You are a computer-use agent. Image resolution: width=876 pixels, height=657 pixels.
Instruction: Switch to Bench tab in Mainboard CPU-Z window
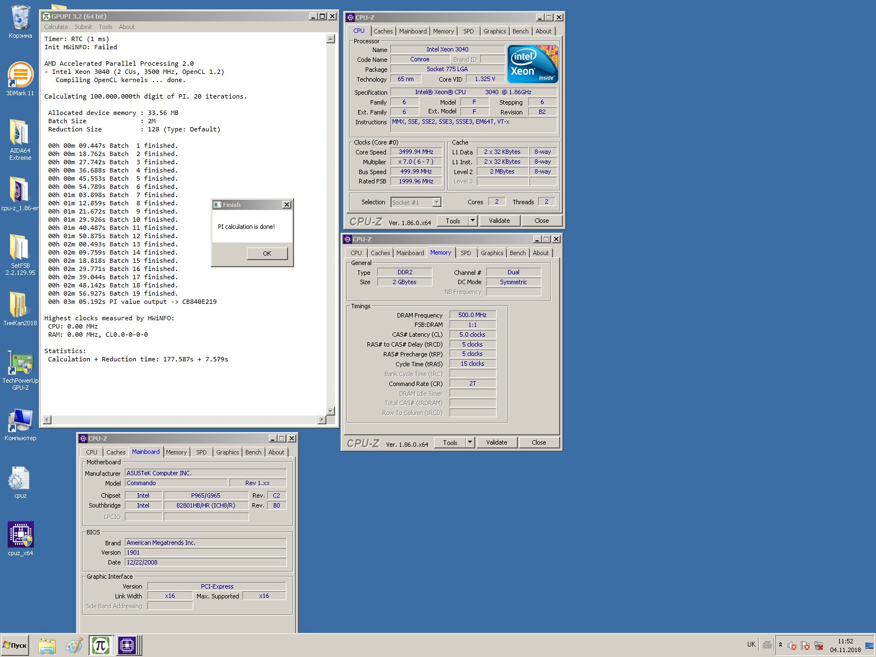tap(253, 452)
